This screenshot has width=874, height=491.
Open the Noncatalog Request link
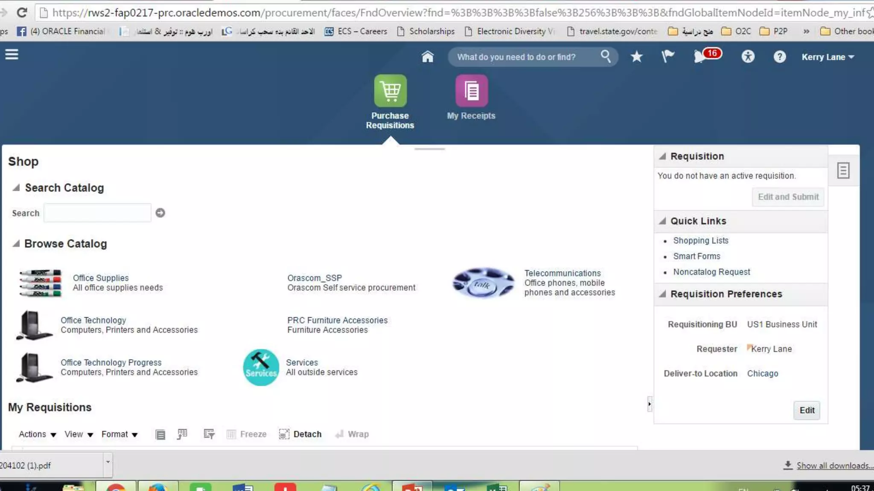(711, 272)
